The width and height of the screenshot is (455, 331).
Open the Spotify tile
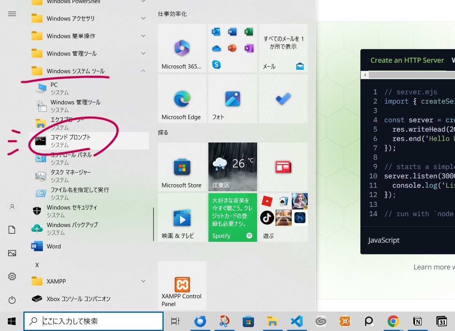(x=233, y=218)
